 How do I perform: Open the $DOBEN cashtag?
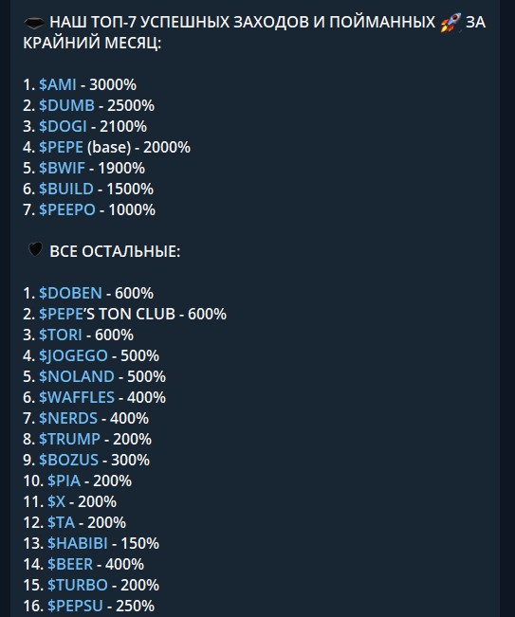coord(70,293)
